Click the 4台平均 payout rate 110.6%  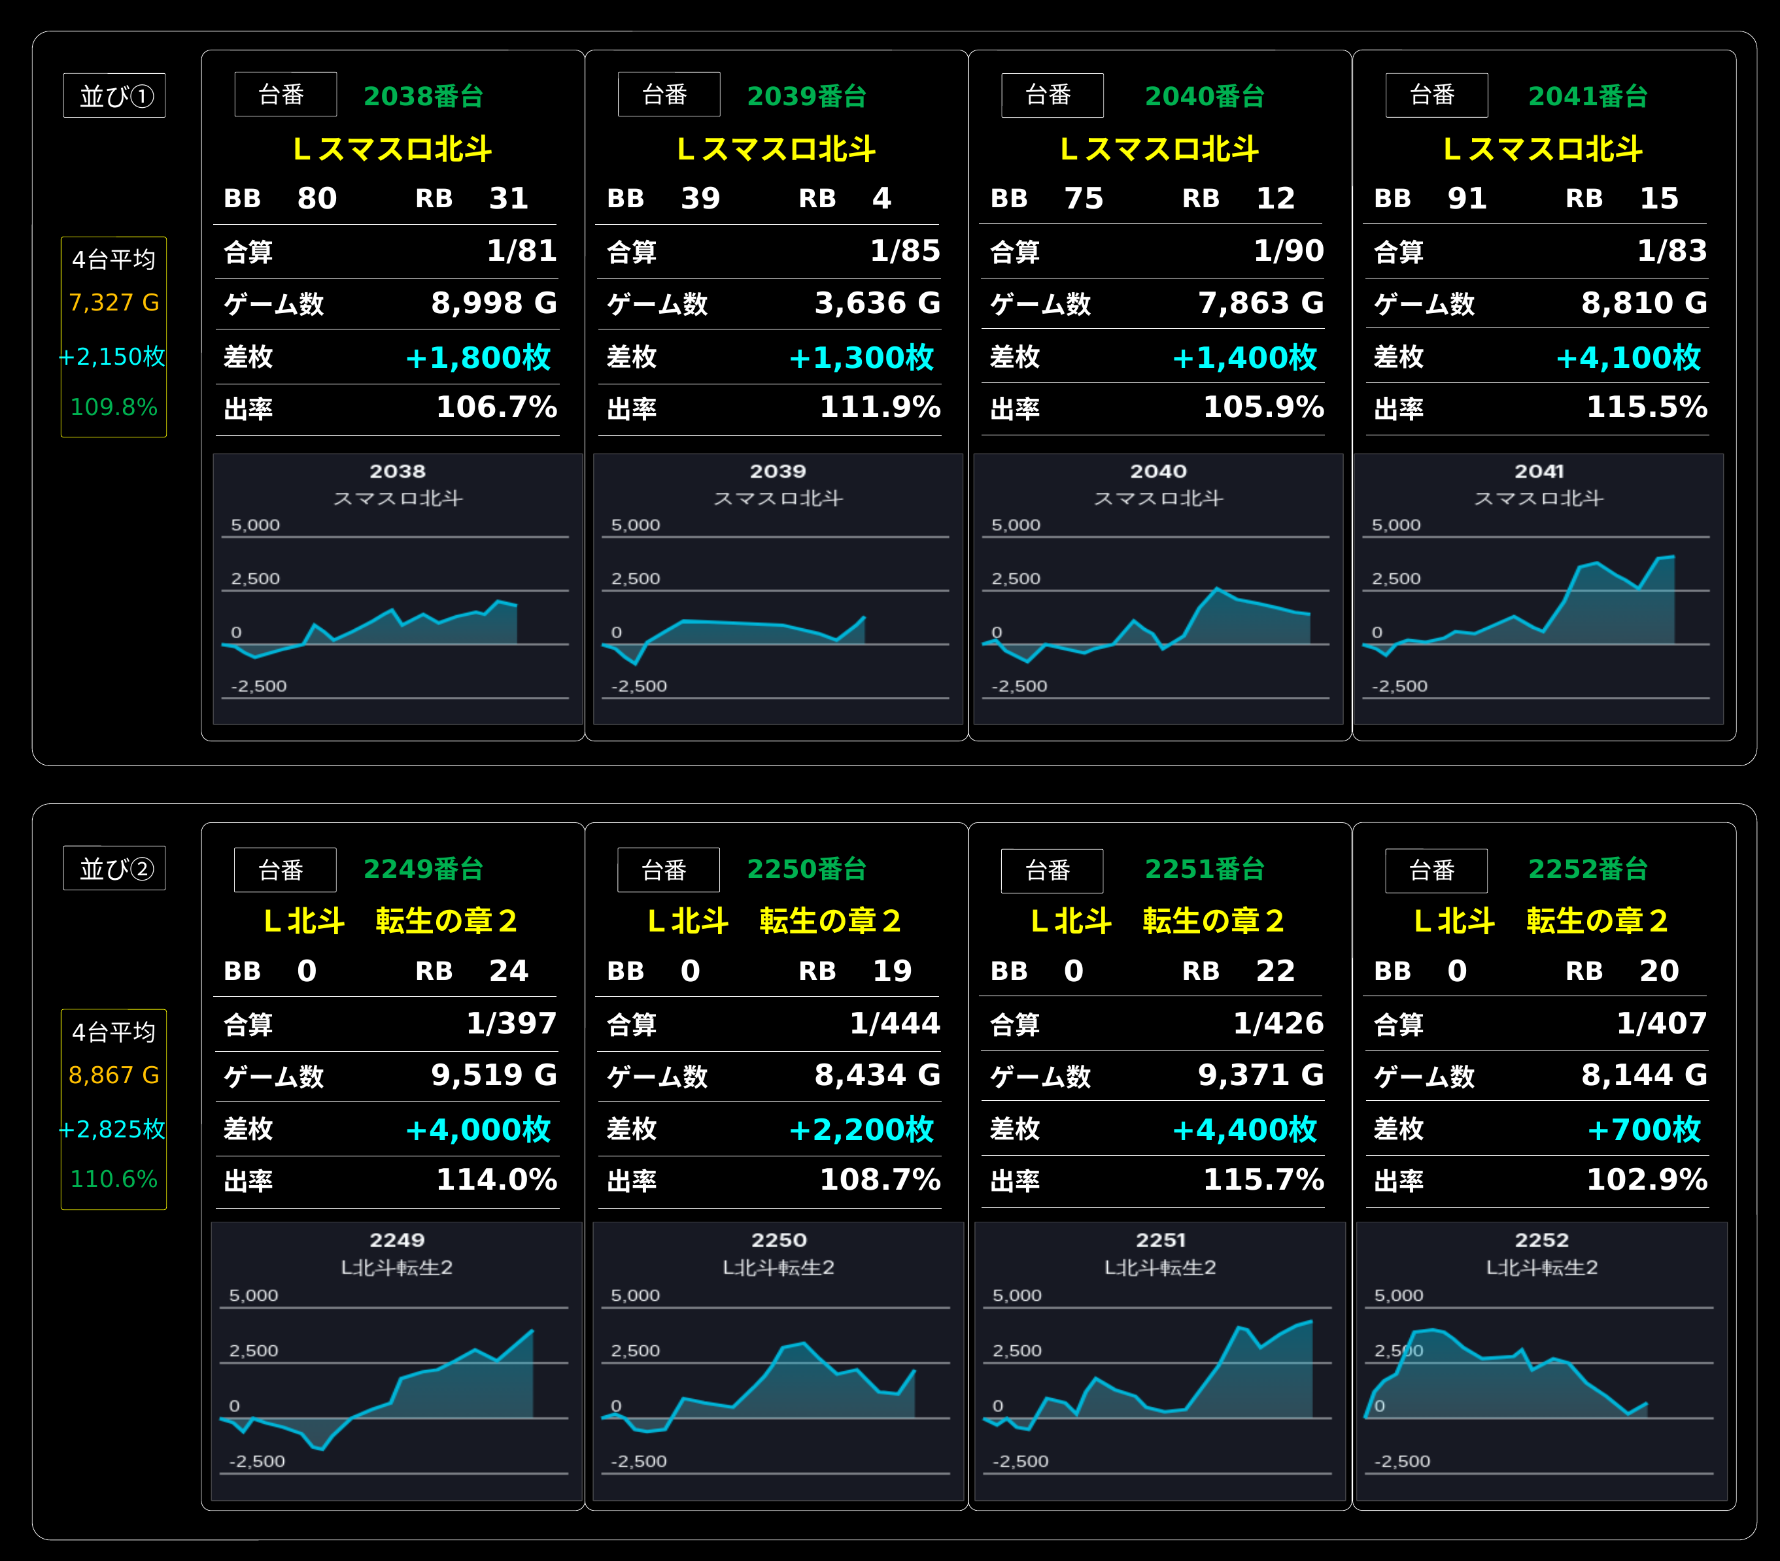pyautogui.click(x=114, y=1180)
